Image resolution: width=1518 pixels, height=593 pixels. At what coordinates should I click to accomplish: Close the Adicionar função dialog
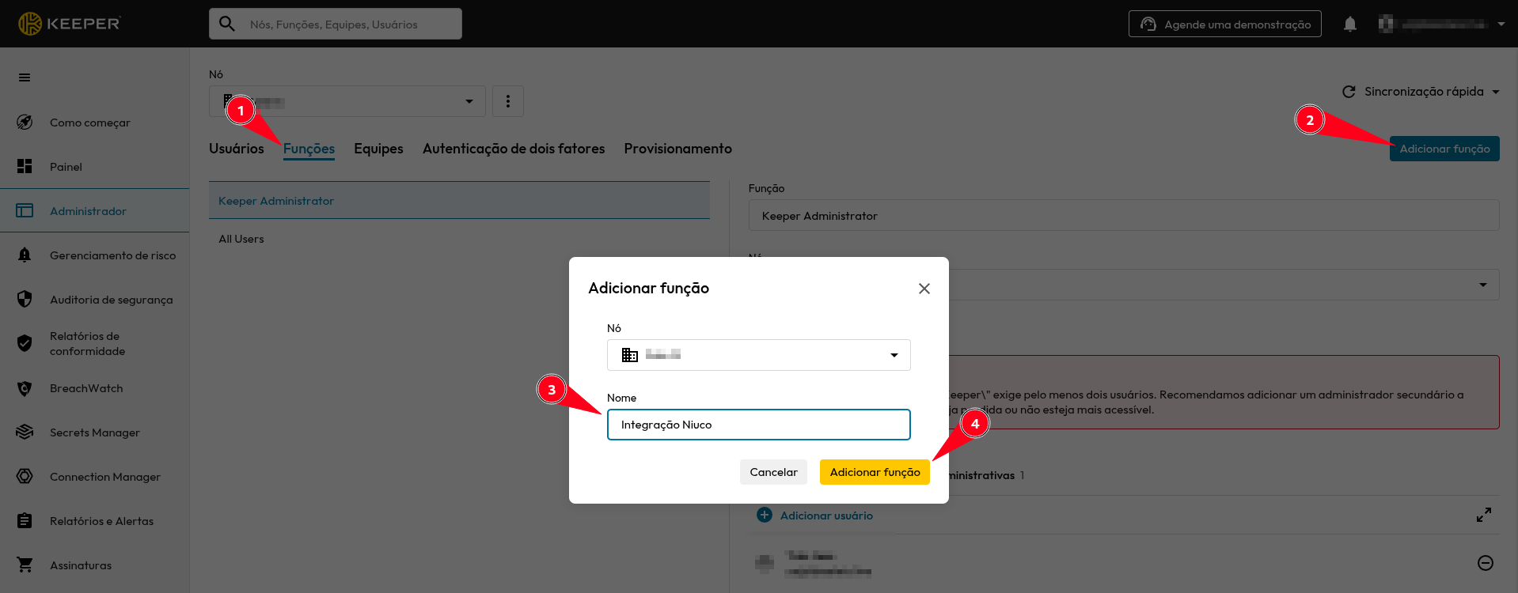pos(924,289)
